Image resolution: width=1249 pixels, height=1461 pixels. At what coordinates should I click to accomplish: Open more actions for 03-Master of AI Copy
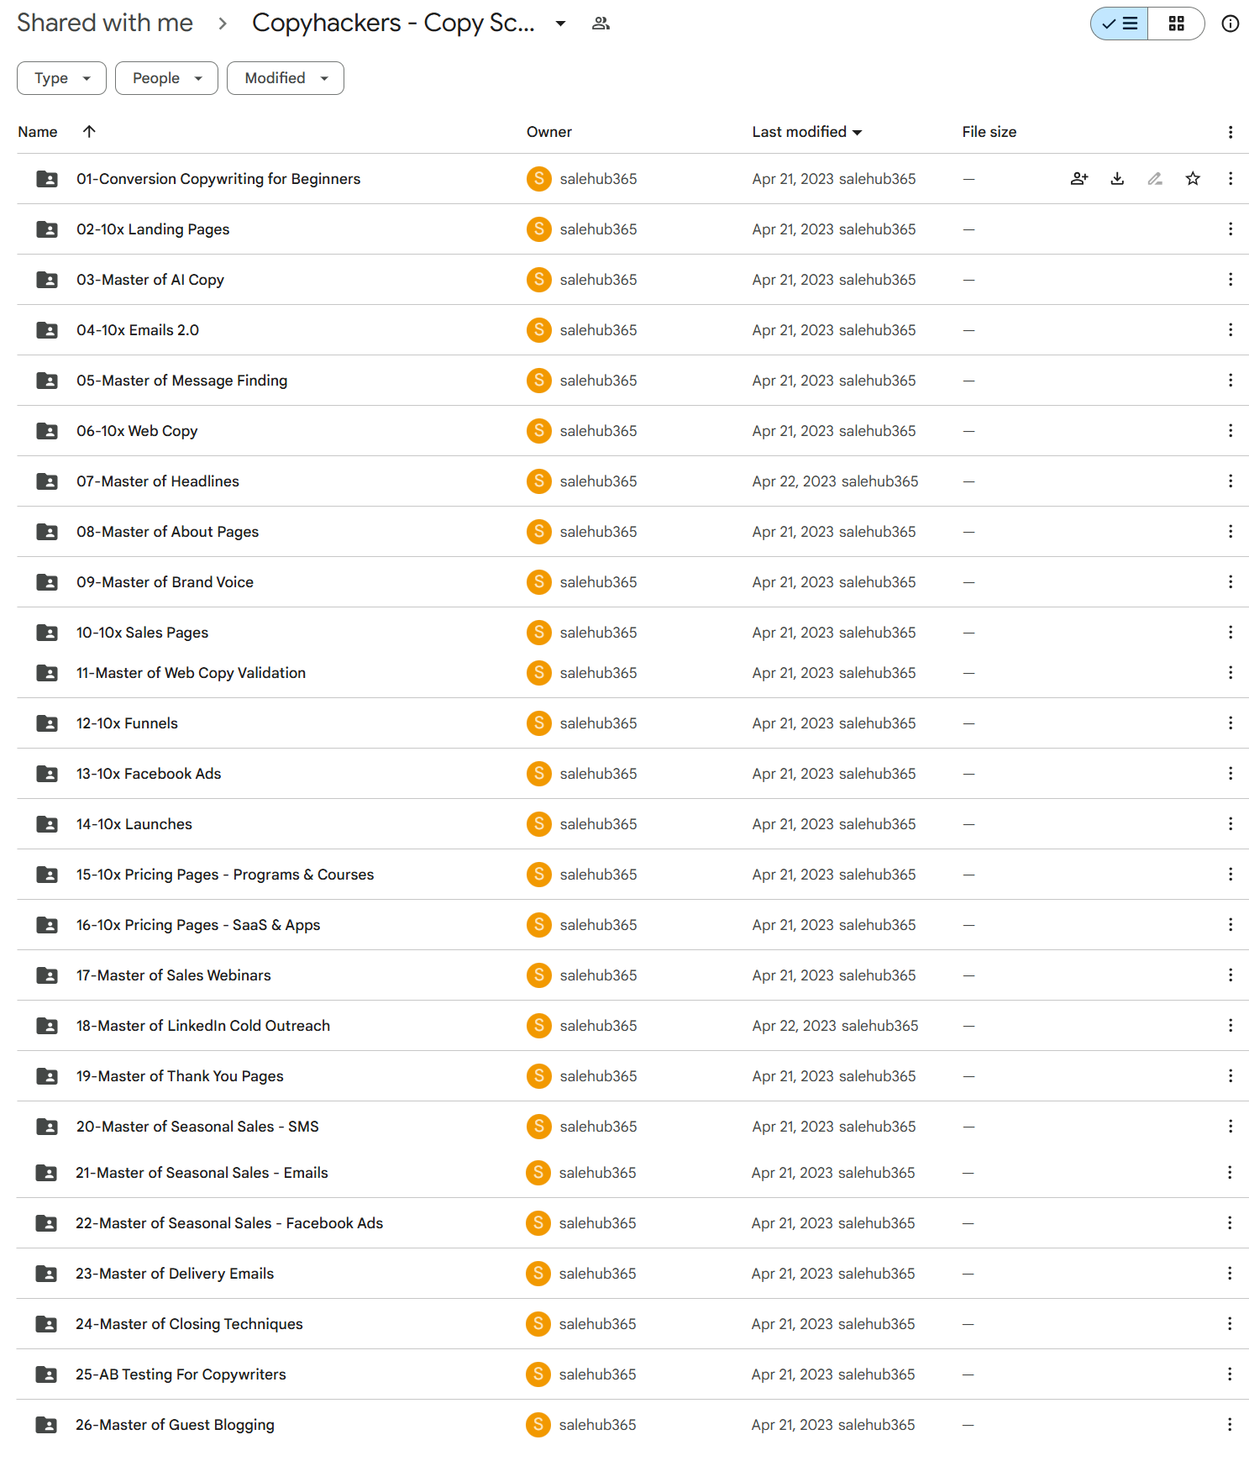point(1231,279)
